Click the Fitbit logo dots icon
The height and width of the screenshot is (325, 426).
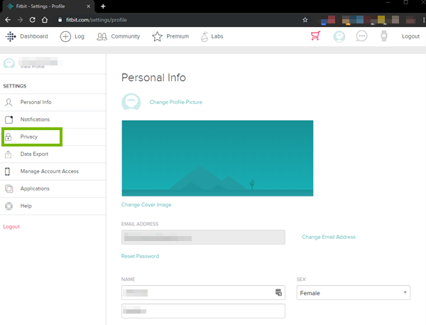click(11, 36)
